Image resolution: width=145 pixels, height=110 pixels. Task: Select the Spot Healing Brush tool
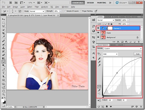3,41
